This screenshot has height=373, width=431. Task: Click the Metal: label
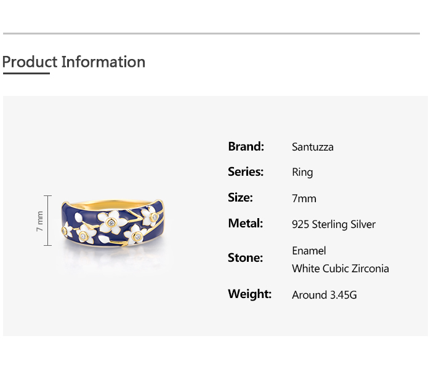click(245, 224)
